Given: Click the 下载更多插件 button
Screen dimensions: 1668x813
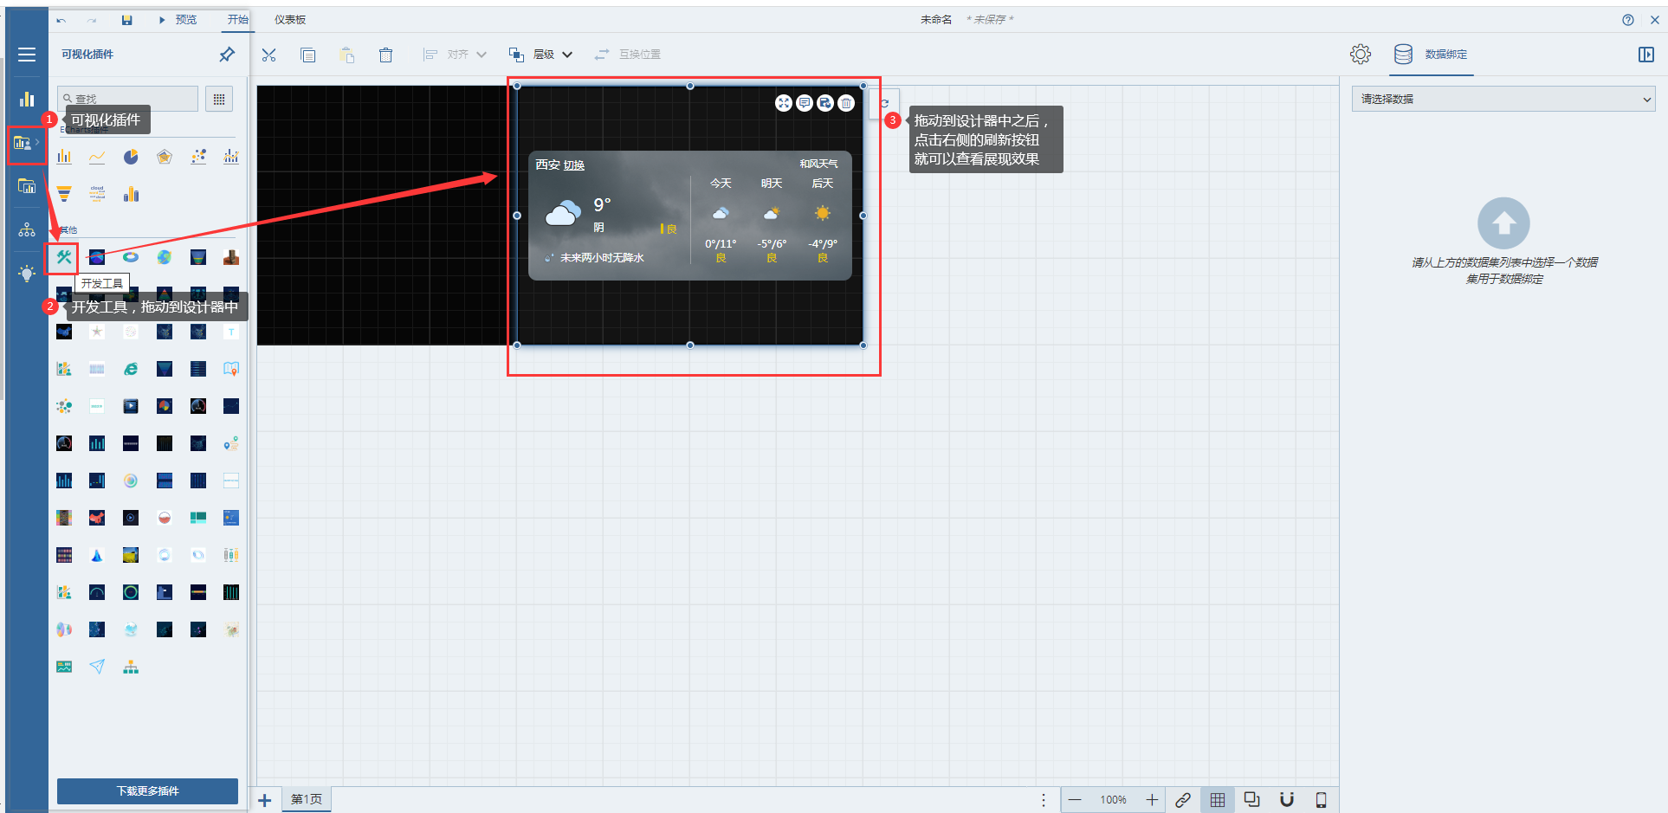Looking at the screenshot, I should point(147,790).
